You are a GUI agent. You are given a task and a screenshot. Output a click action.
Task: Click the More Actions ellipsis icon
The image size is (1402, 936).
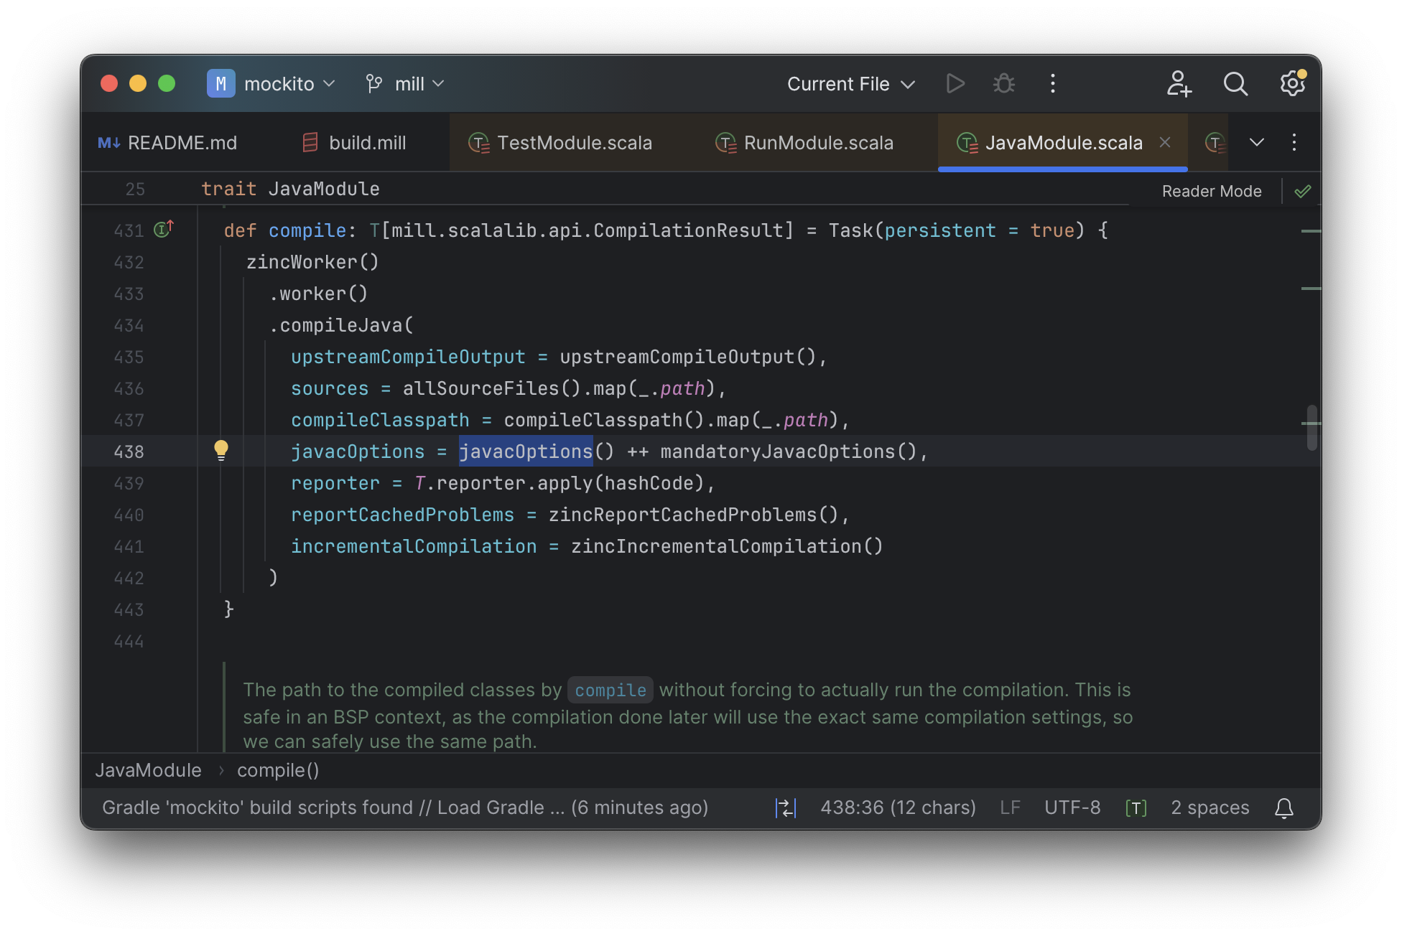tap(1053, 83)
